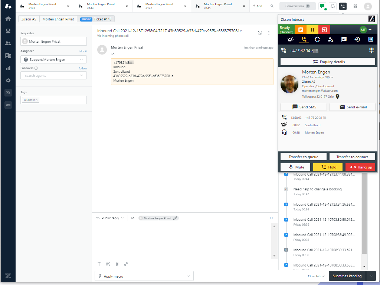The width and height of the screenshot is (380, 285).
Task: Attach a file with the paperclip icon
Action: click(117, 264)
